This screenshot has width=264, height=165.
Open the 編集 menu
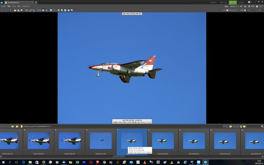(9, 6)
